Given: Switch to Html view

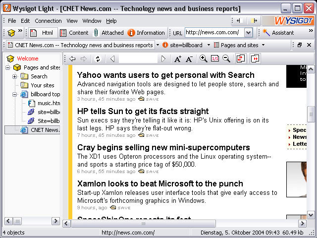Looking at the screenshot, I should coord(43,33).
